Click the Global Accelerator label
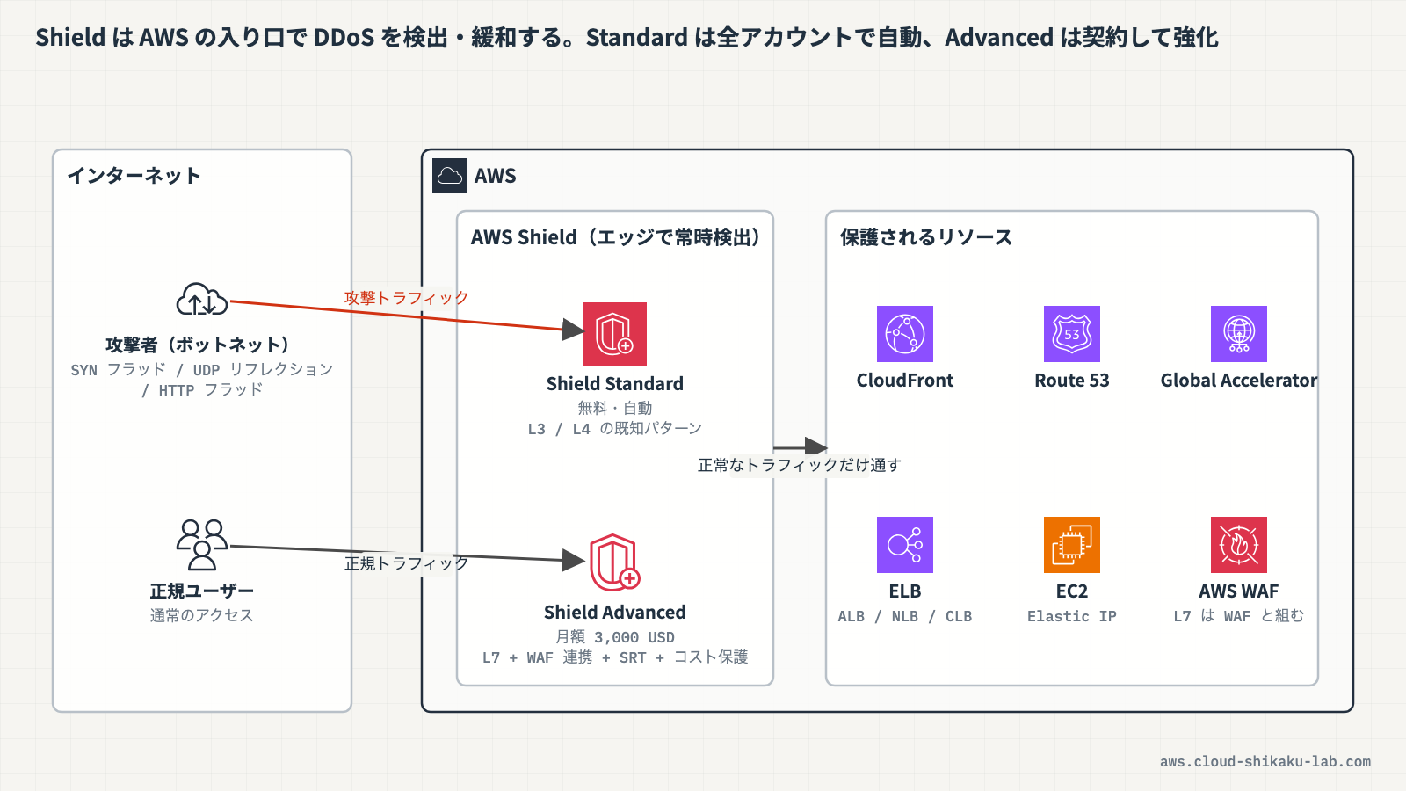1406x791 pixels. (x=1239, y=381)
